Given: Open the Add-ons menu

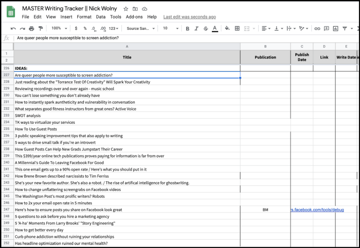Looking at the screenshot, I should 134,17.
